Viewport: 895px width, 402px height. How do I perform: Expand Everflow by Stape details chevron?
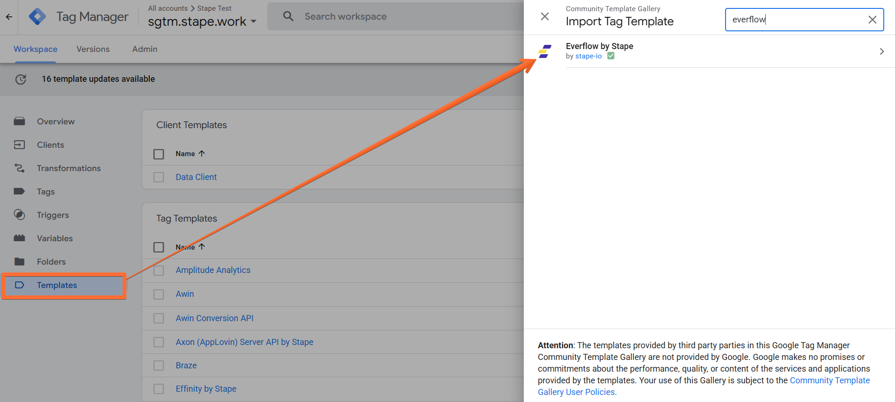(x=882, y=51)
